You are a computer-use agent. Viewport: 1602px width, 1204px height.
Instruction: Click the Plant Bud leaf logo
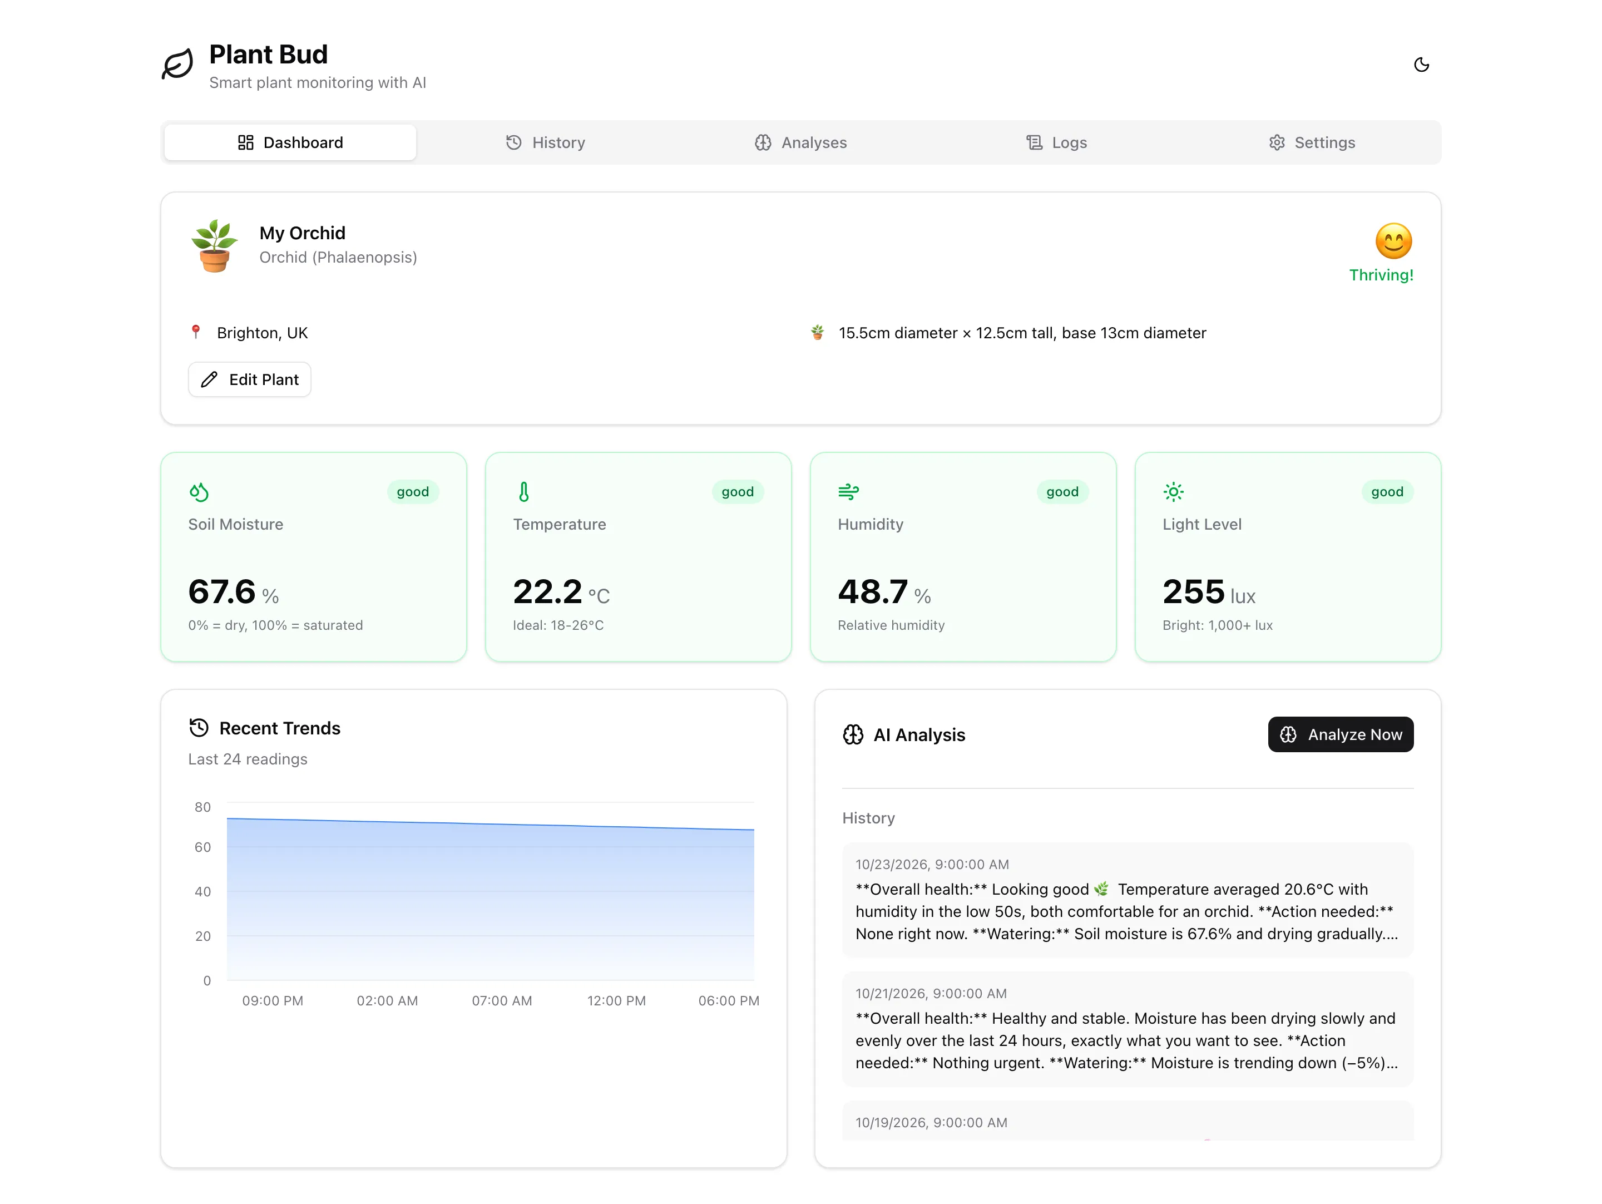coord(177,65)
